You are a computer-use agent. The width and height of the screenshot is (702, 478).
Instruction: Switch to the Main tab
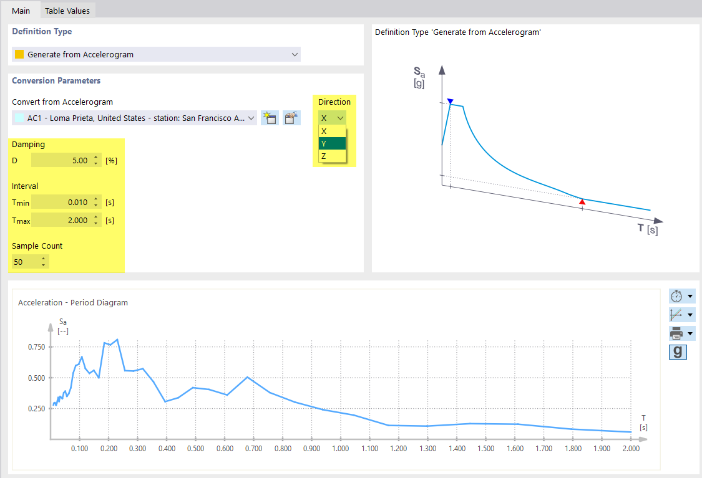pyautogui.click(x=21, y=10)
